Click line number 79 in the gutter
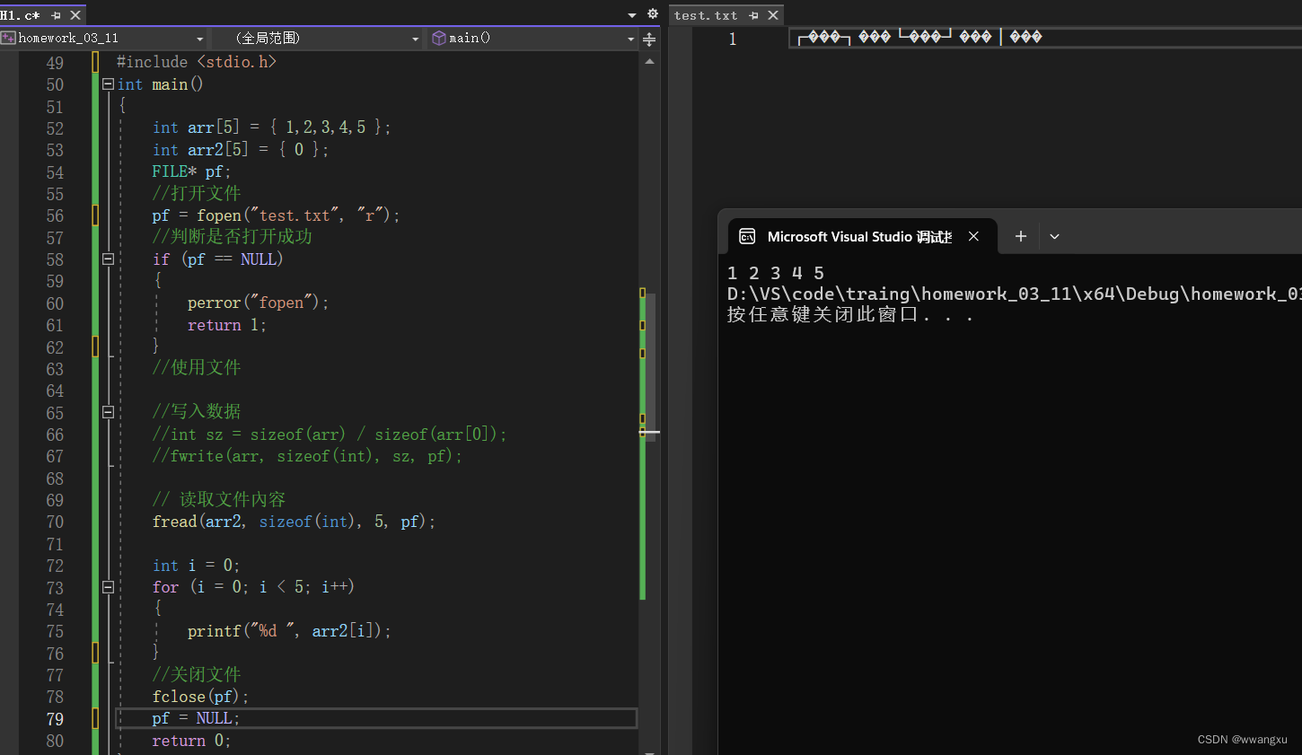The height and width of the screenshot is (755, 1302). [x=55, y=720]
